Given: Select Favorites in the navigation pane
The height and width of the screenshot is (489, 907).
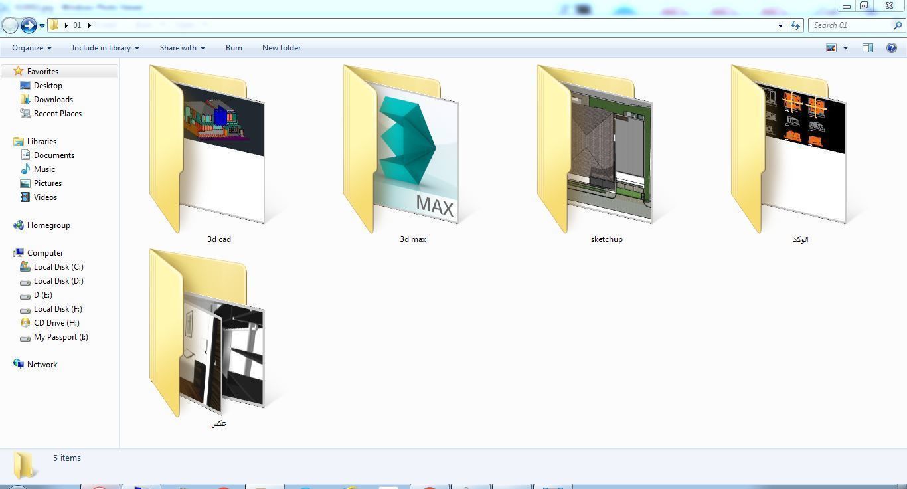Looking at the screenshot, I should (42, 72).
